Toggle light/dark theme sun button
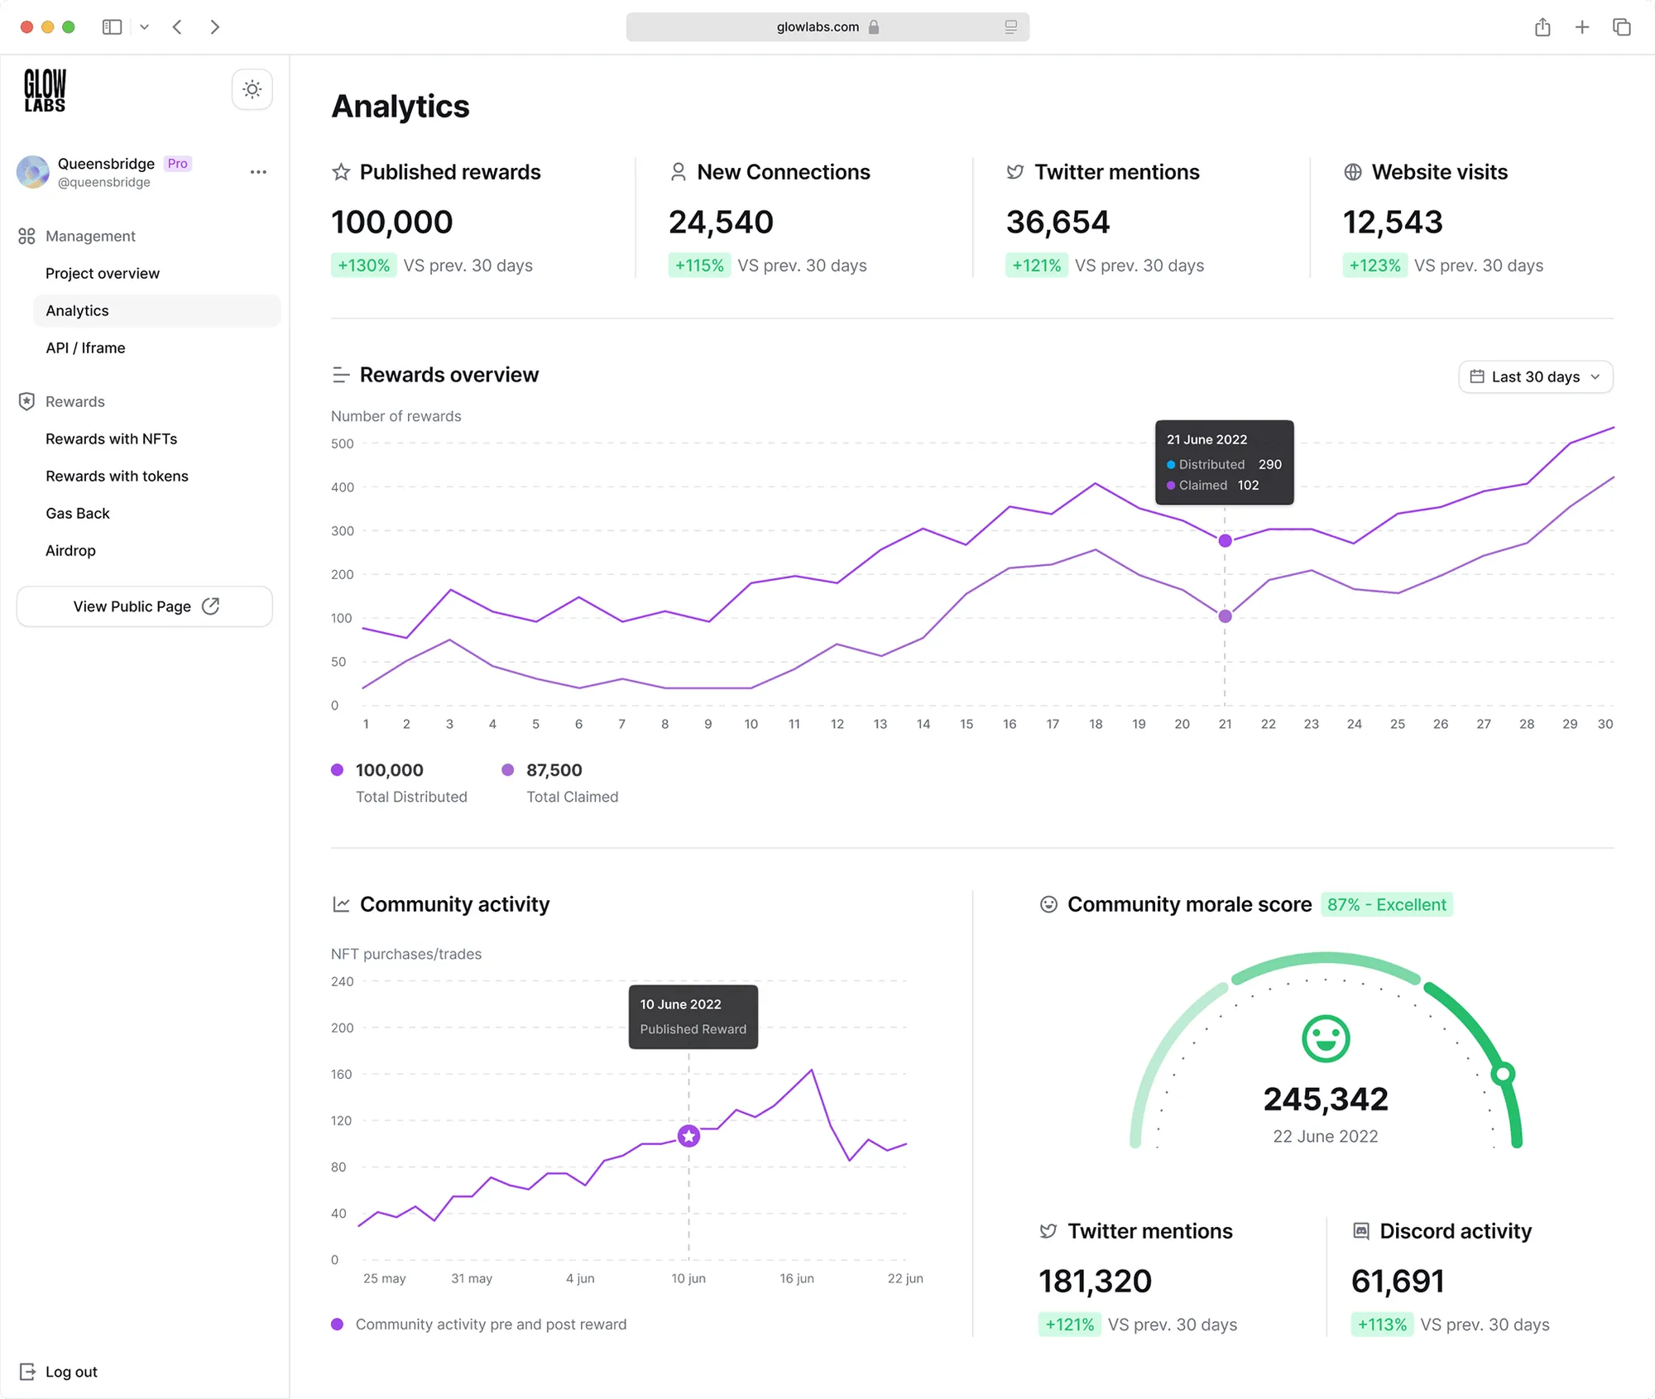The height and width of the screenshot is (1399, 1655). 252,89
